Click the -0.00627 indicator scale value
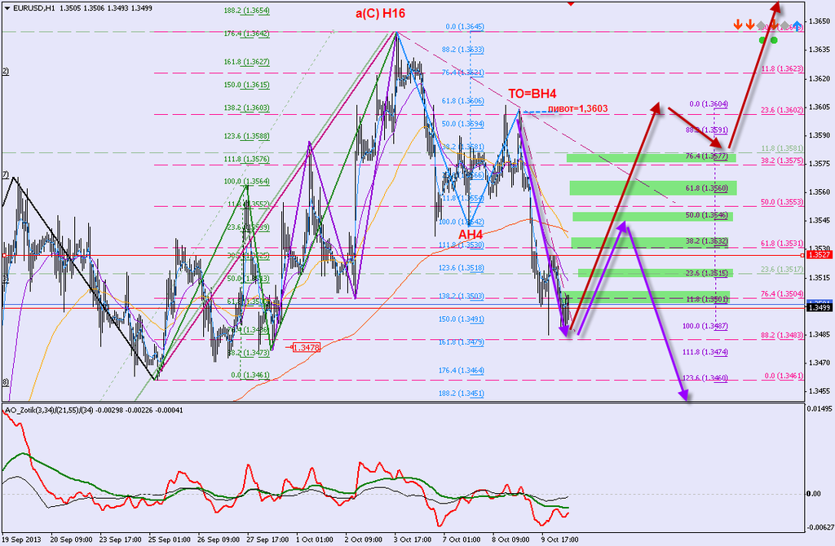This screenshot has width=835, height=546. click(x=820, y=527)
